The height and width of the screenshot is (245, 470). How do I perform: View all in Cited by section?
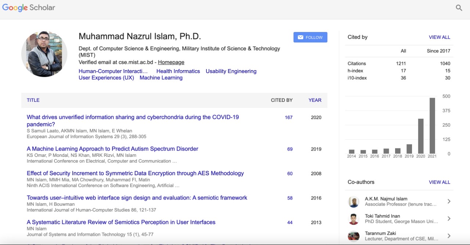[x=439, y=37]
